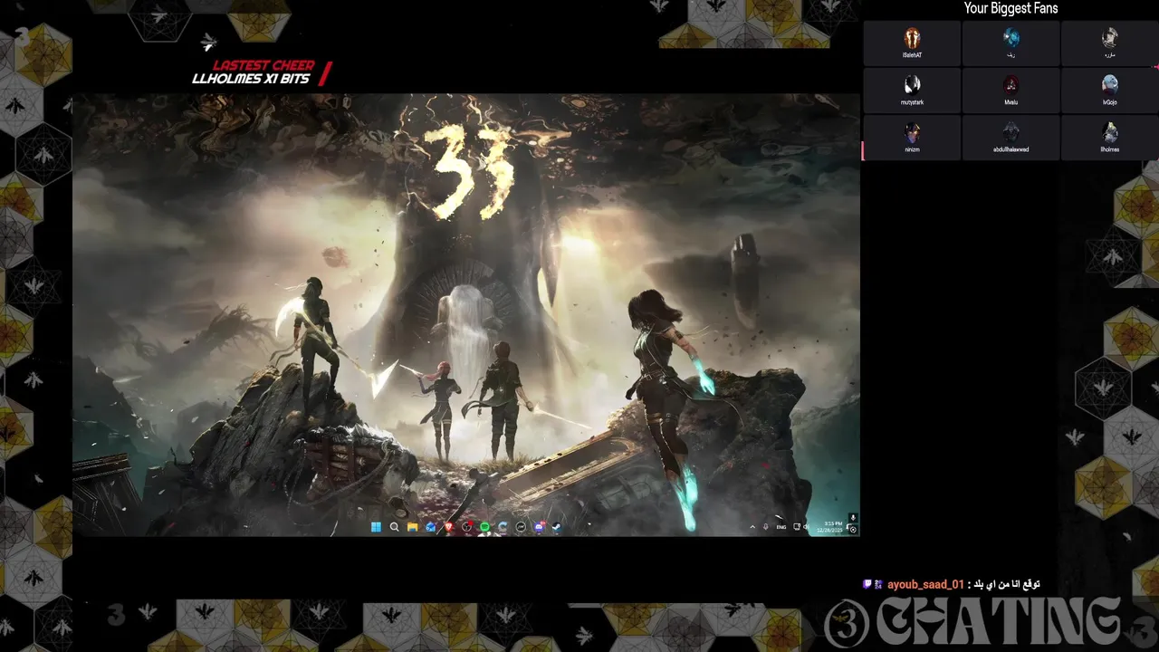Launch Steam from the taskbar

pyautogui.click(x=557, y=527)
